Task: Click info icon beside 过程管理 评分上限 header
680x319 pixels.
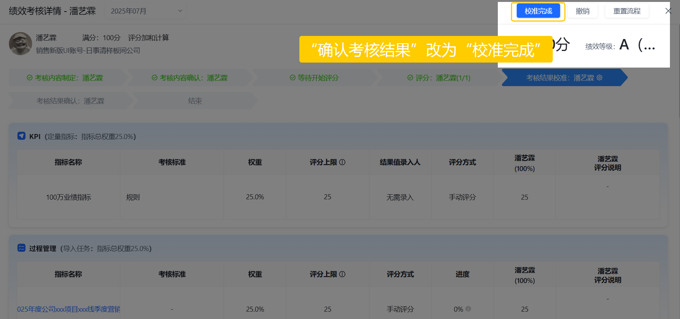Action: 342,274
